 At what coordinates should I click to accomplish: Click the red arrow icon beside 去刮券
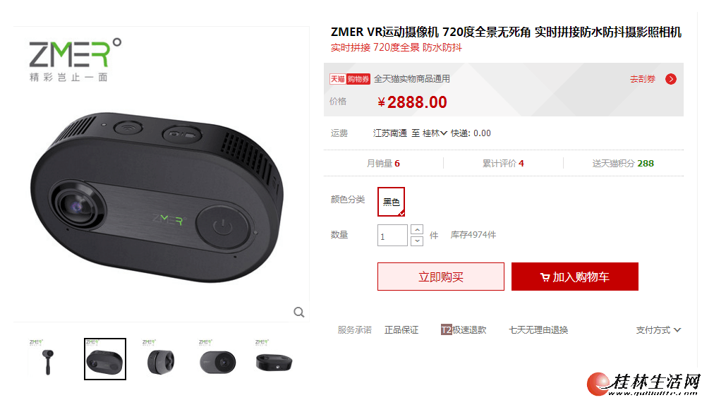pyautogui.click(x=671, y=79)
